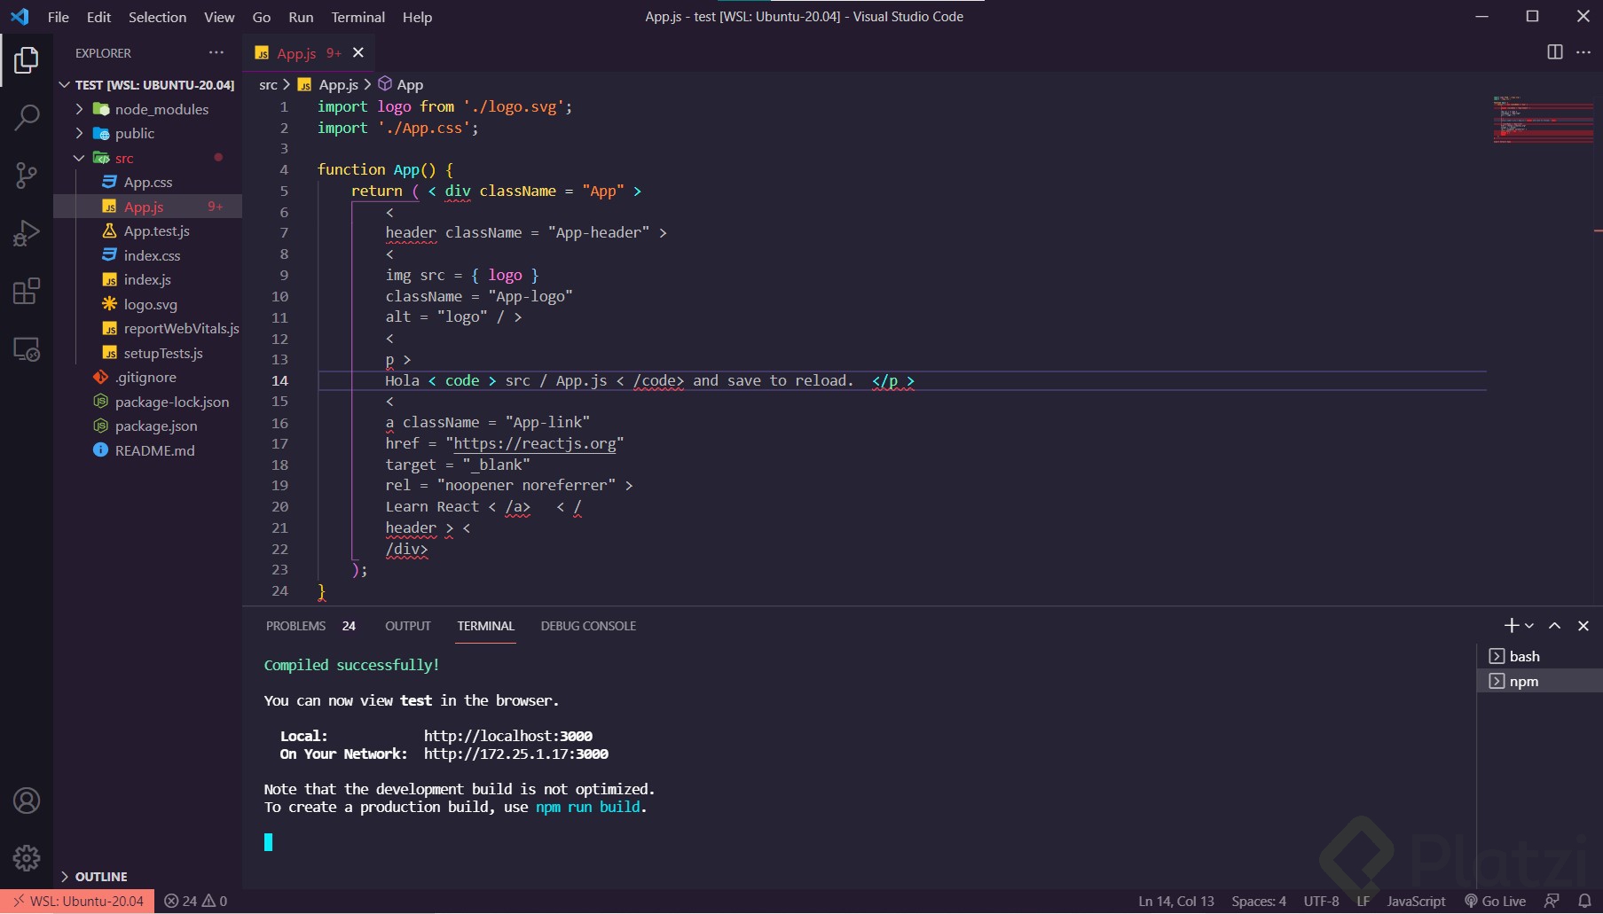
Task: Open the Extensions view
Action: click(27, 291)
